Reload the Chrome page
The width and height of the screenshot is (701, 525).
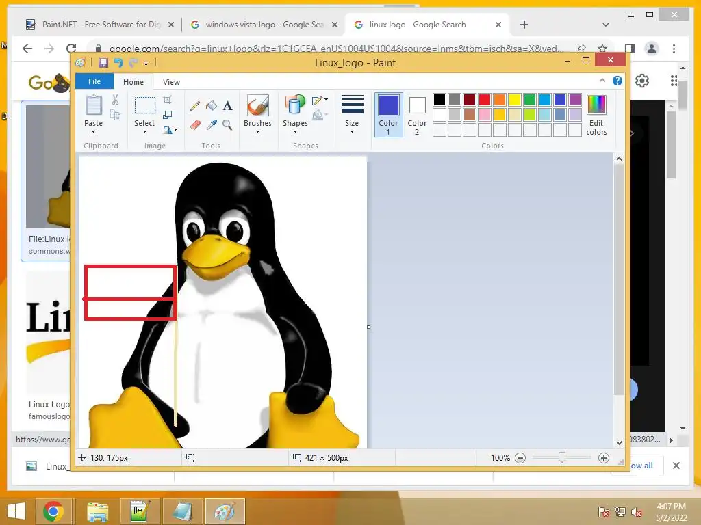pyautogui.click(x=71, y=49)
